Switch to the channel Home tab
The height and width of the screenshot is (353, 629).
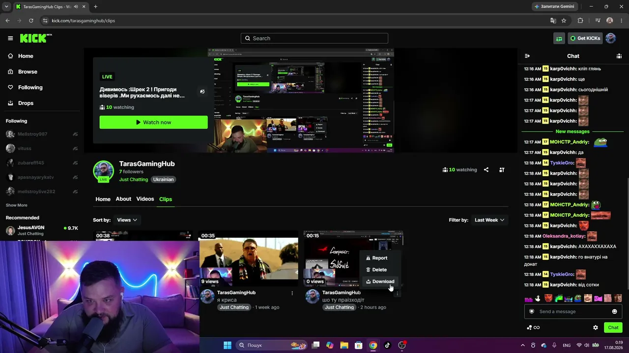click(103, 199)
